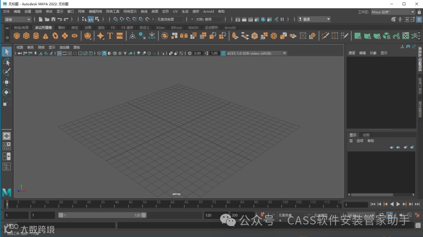Toggle select by object type mode

pyautogui.click(x=90, y=19)
